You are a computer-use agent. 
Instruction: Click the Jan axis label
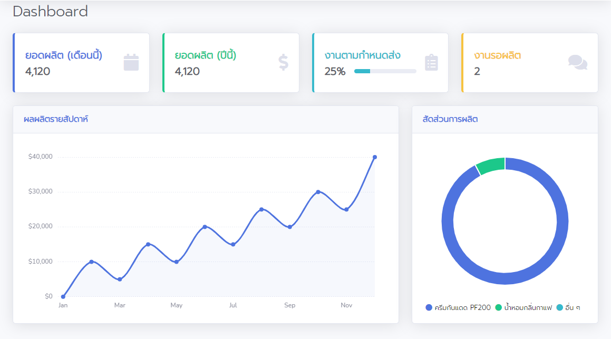(63, 305)
